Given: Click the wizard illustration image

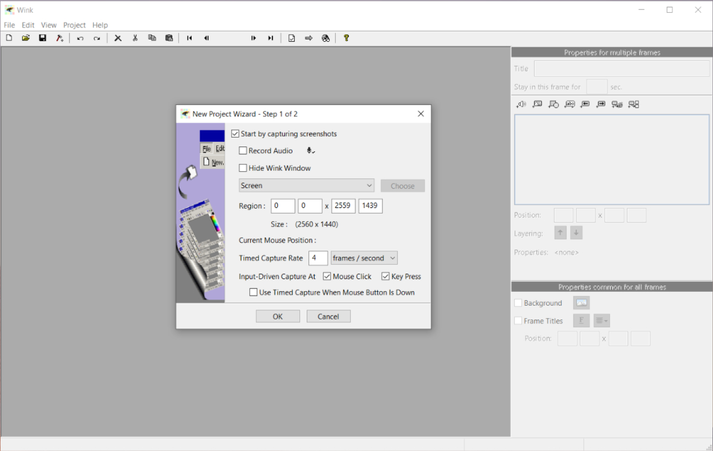Looking at the screenshot, I should pos(201,213).
